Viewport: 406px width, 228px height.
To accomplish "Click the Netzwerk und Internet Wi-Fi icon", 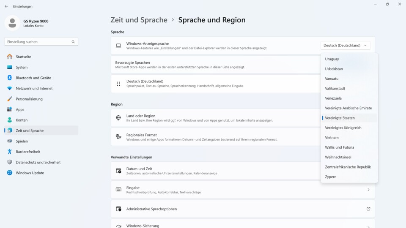I will (9, 88).
